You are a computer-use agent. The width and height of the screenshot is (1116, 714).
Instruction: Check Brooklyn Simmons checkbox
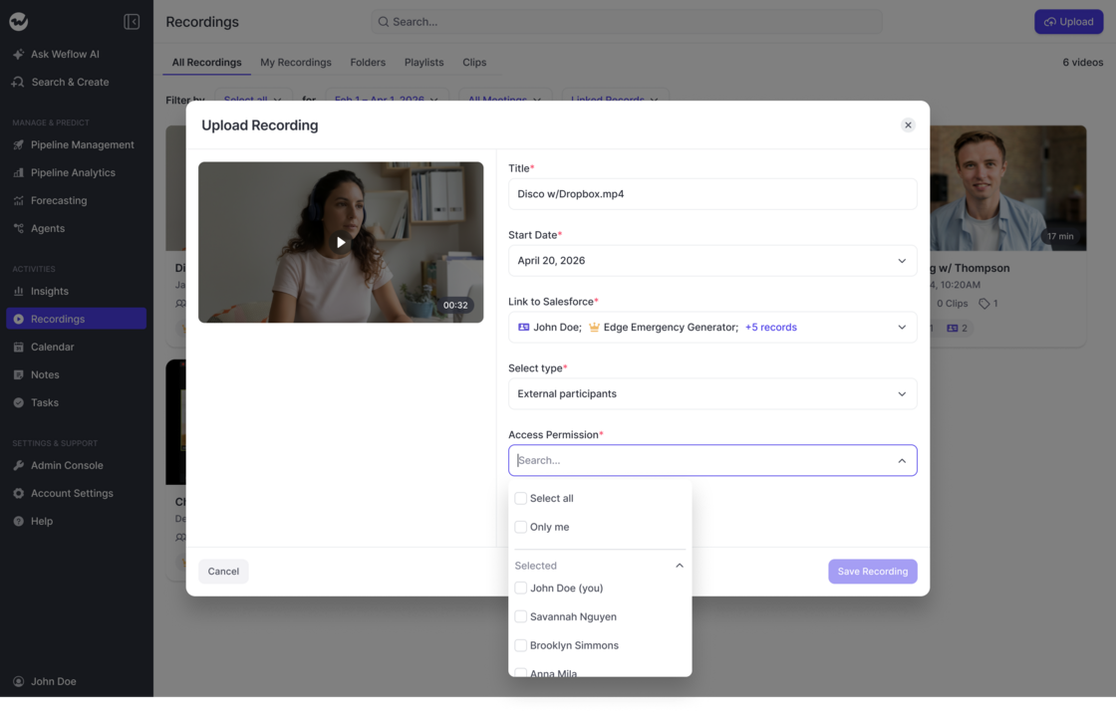coord(520,645)
